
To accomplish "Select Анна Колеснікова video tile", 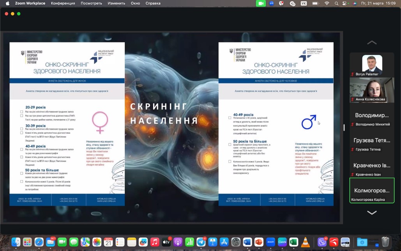I will pos(372,90).
